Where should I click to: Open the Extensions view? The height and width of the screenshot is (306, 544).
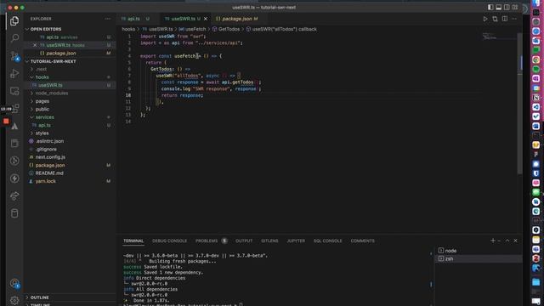pos(15,109)
